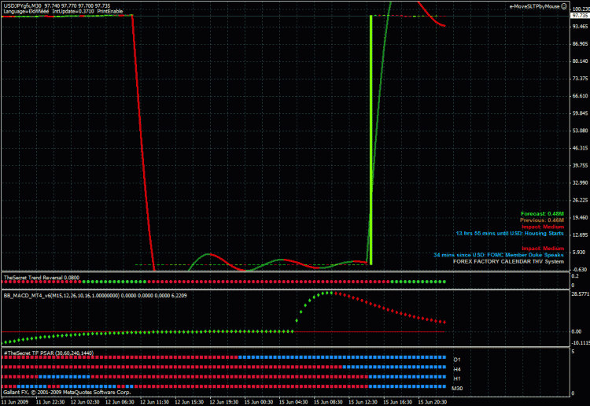Click the 80.140 price axis value
Viewport: 590px width, 406px height.
[x=581, y=61]
